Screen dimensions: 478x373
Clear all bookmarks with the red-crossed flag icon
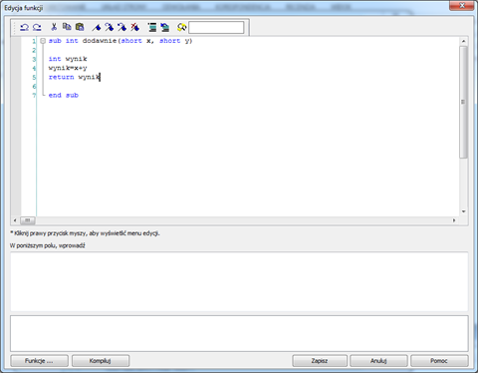pyautogui.click(x=134, y=27)
